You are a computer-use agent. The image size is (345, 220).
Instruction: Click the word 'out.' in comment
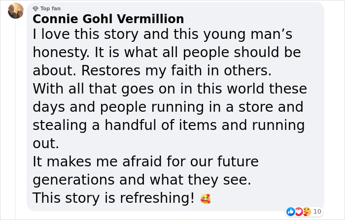point(46,144)
